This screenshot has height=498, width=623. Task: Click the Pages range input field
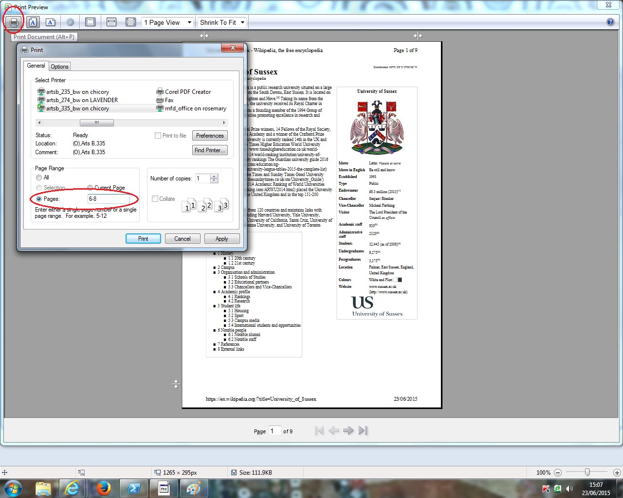(109, 199)
